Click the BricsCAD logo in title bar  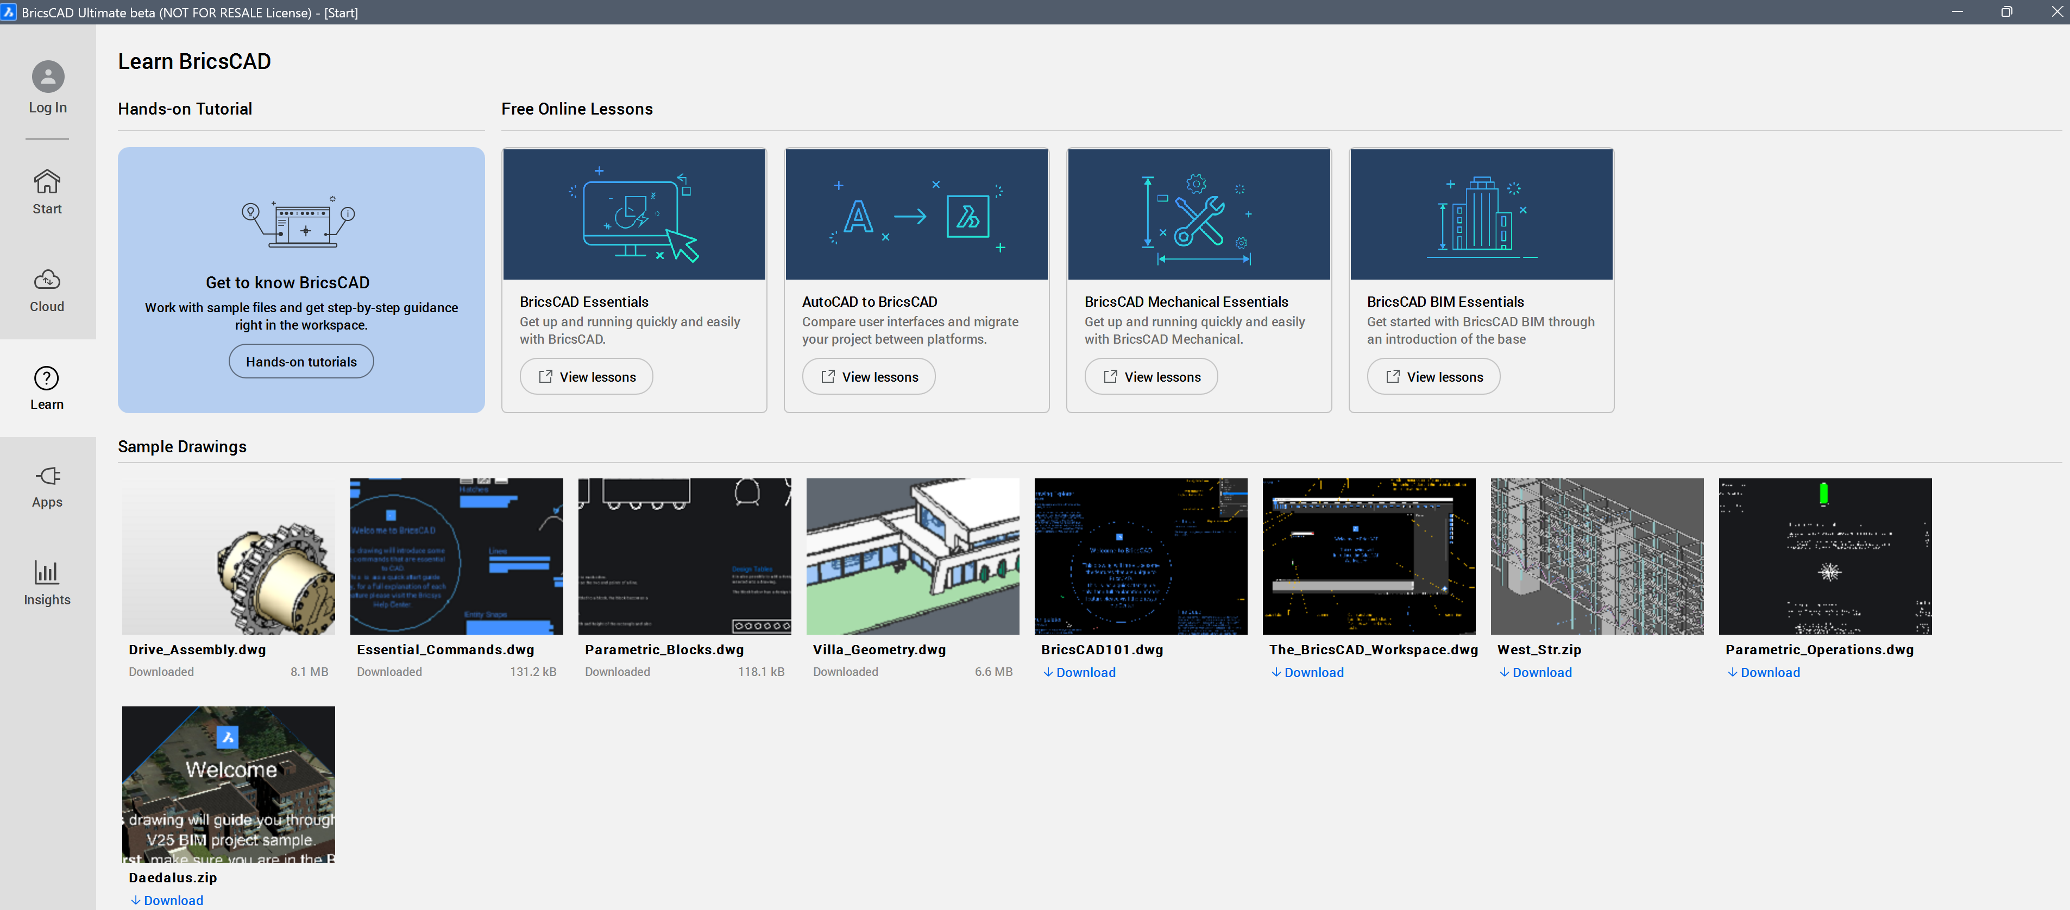9,12
